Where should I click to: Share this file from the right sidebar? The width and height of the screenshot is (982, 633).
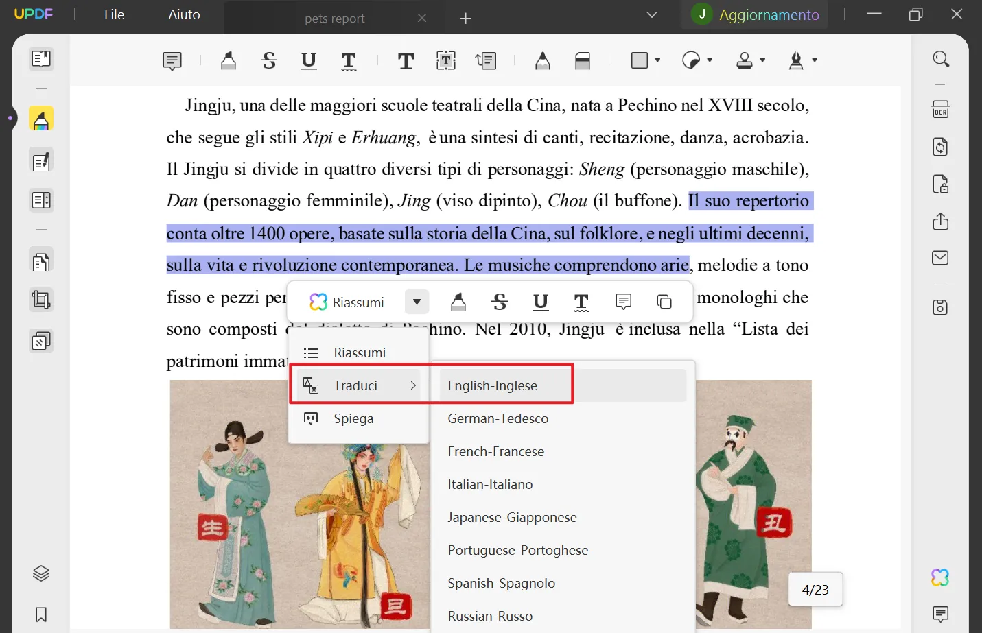(x=941, y=221)
